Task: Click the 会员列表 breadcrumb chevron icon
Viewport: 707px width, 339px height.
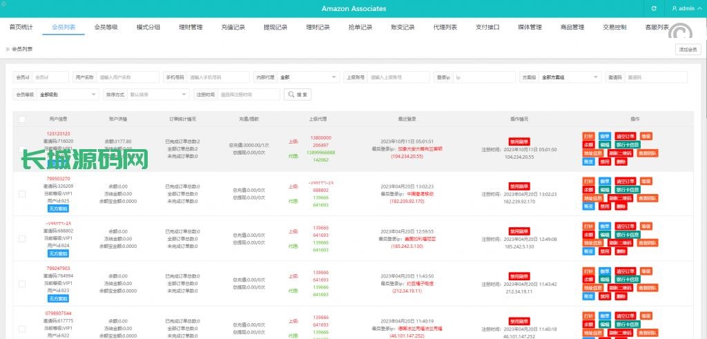Action: (x=8, y=49)
